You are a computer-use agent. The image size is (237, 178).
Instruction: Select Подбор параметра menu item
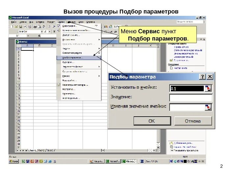click(x=79, y=58)
